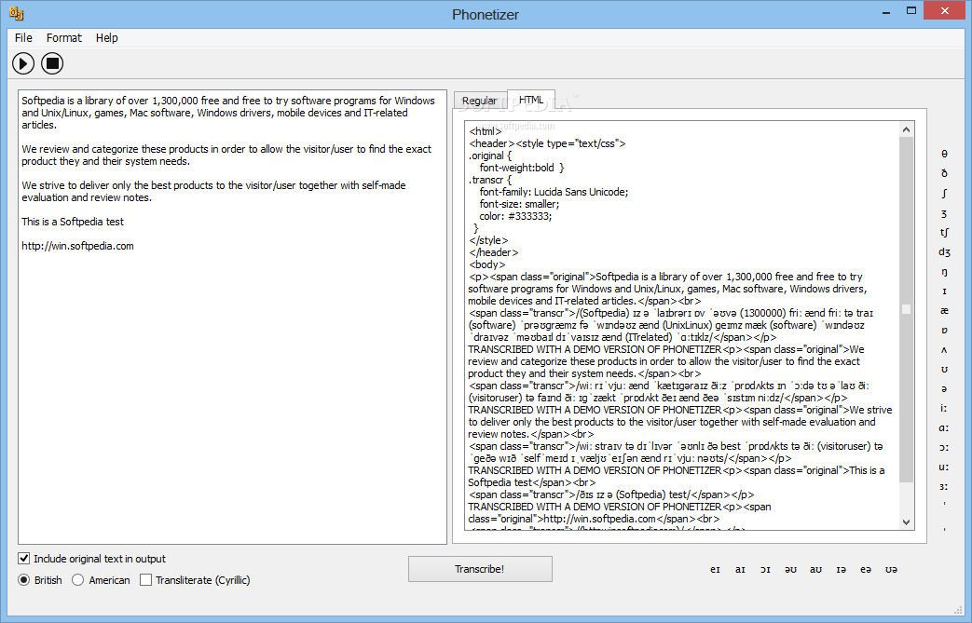Image resolution: width=972 pixels, height=623 pixels.
Task: Switch to the Regular output tab
Action: click(480, 101)
